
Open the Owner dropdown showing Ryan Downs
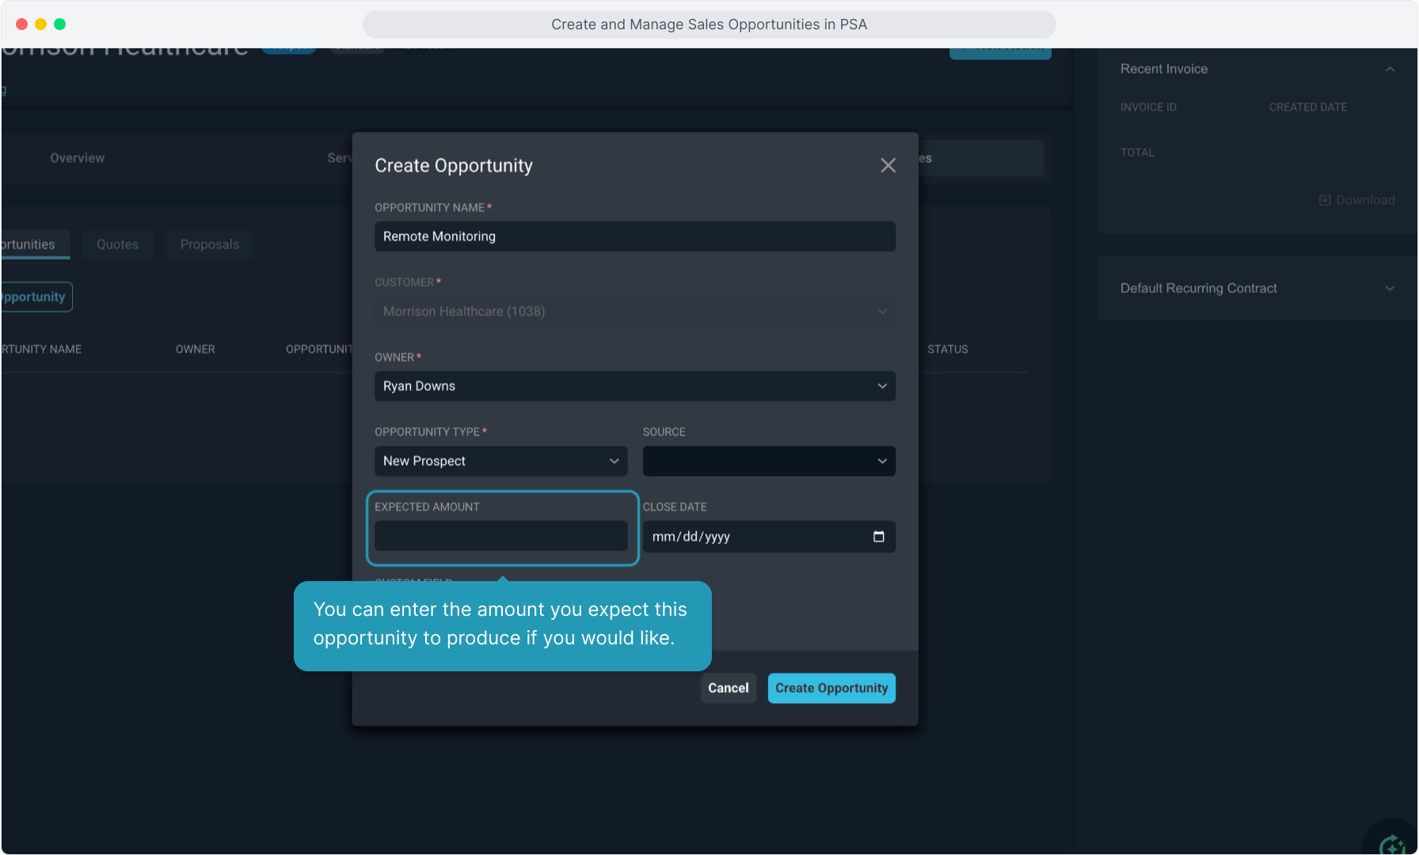(x=634, y=386)
